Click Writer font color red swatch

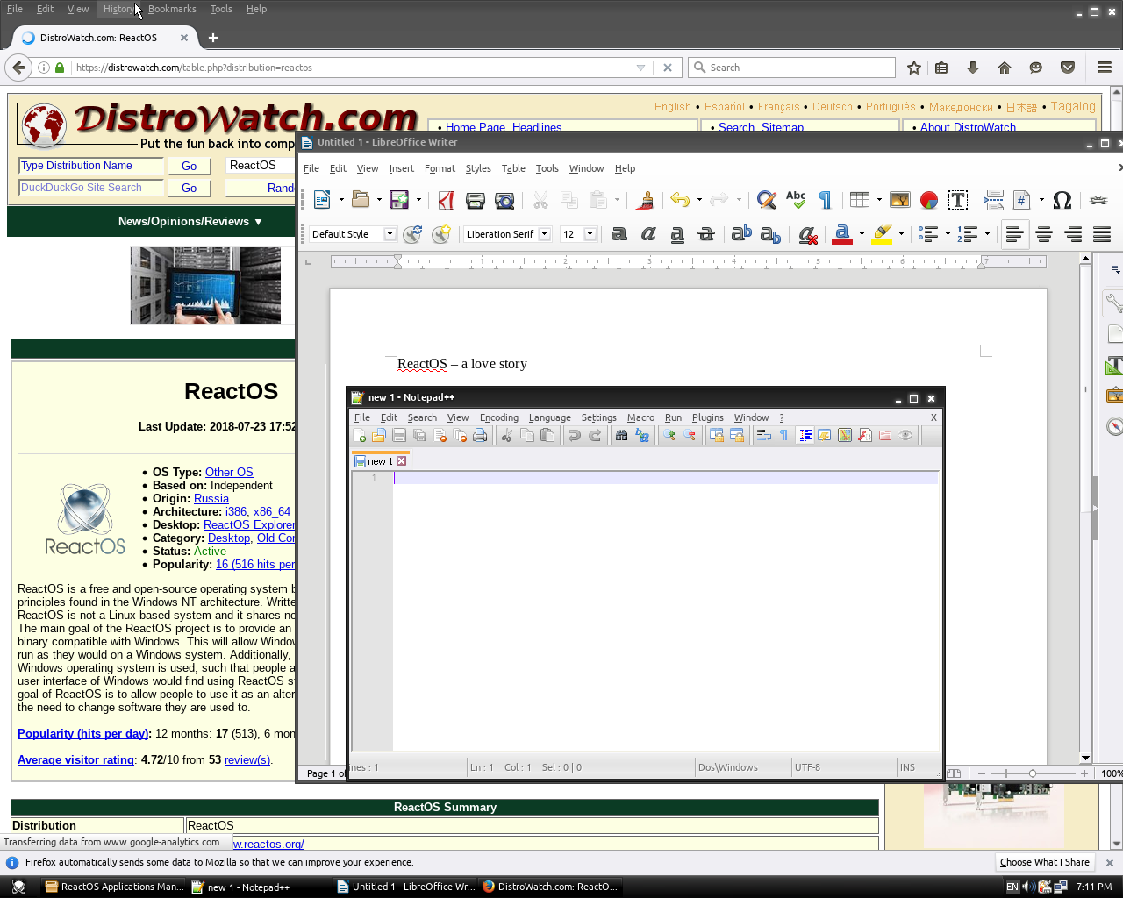[x=842, y=234]
